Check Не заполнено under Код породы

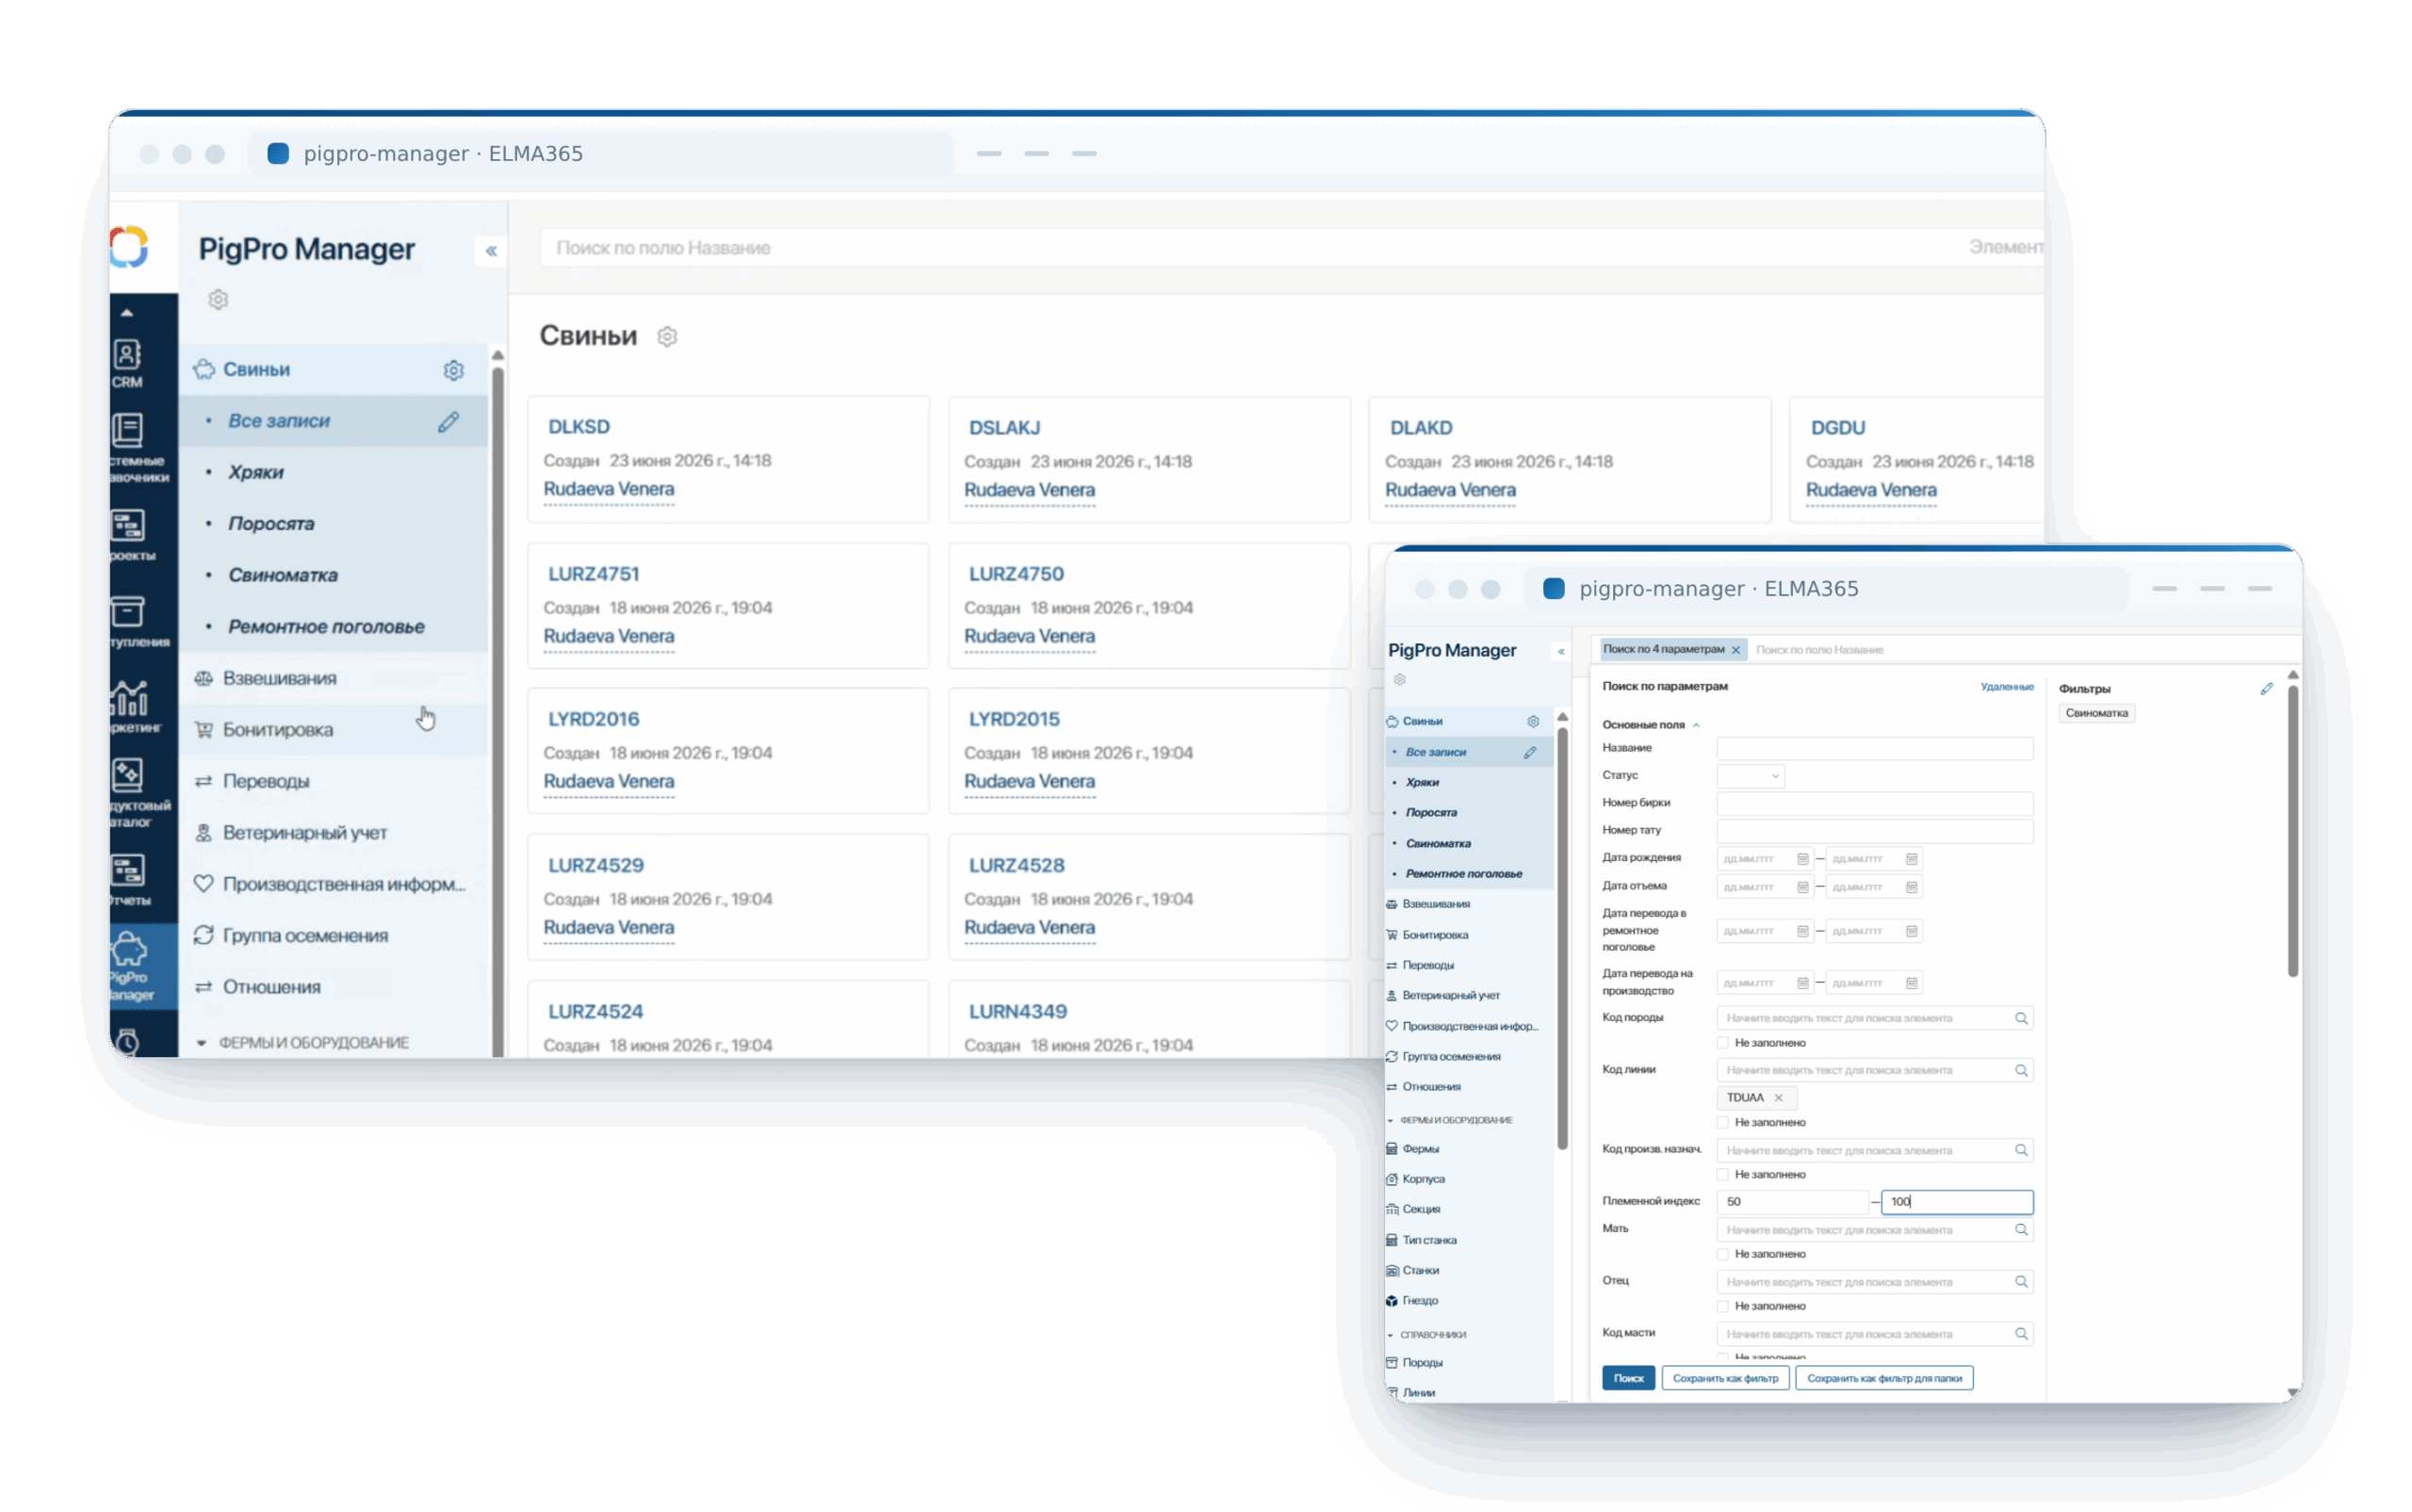tap(1723, 1043)
